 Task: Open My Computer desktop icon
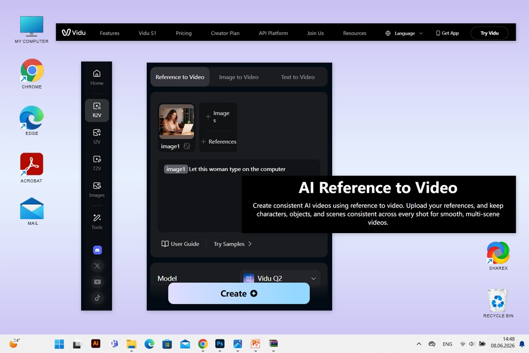tap(32, 29)
